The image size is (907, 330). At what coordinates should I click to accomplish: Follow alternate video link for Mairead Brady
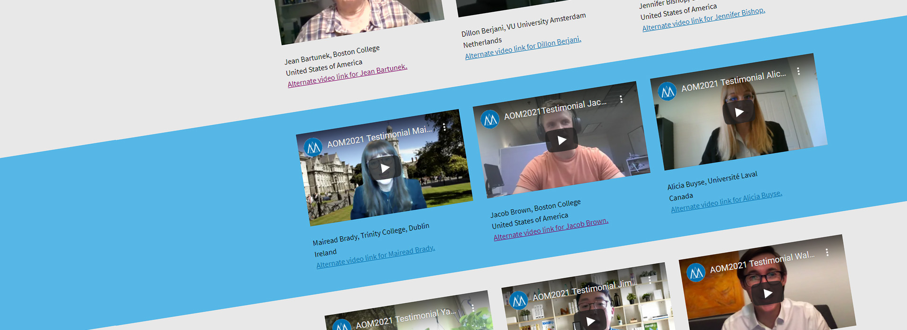[376, 257]
